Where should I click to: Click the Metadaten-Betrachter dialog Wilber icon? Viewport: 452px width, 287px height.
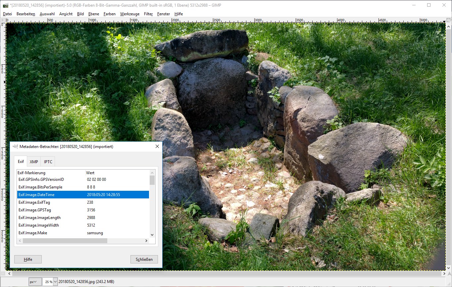[15, 146]
